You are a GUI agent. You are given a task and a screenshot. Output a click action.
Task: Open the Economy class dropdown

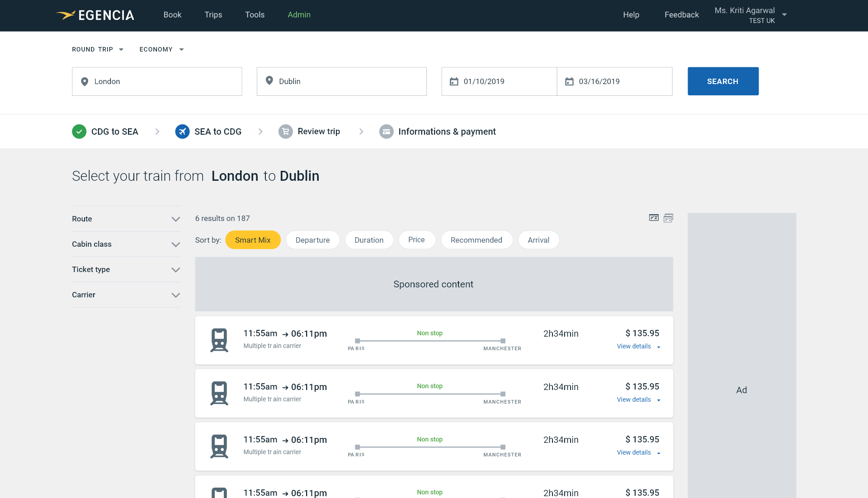161,49
